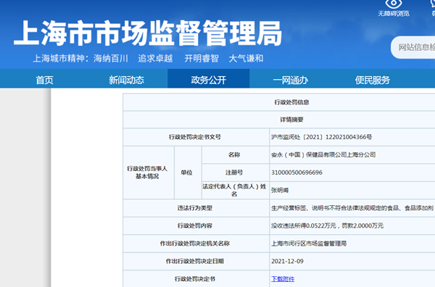435x287 pixels.
Task: Select penalty content 没收违法所得0.0522万元
Action: tap(304, 225)
